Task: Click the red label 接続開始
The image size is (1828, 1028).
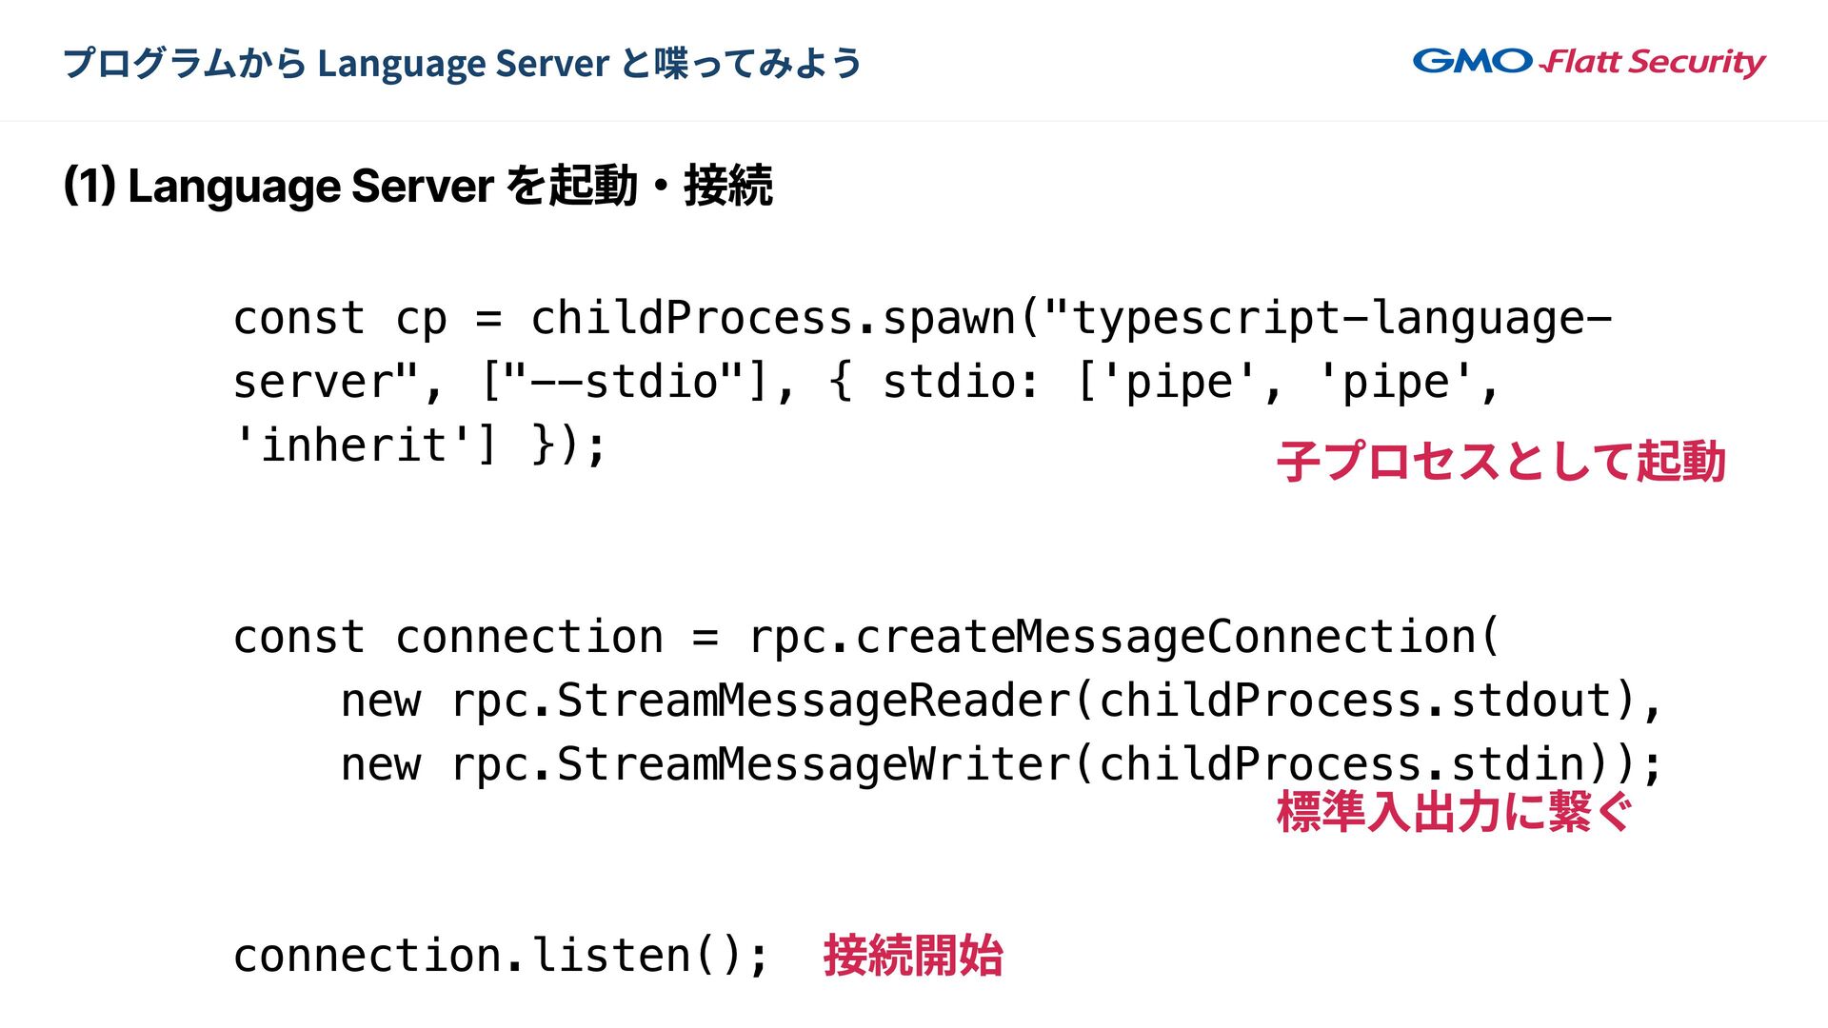Action: tap(912, 956)
